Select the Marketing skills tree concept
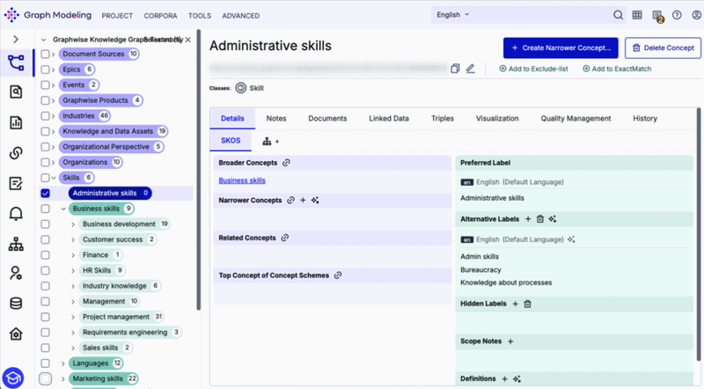 point(105,378)
